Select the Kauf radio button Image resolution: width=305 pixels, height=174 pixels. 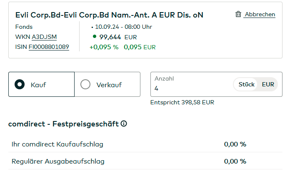click(x=19, y=84)
